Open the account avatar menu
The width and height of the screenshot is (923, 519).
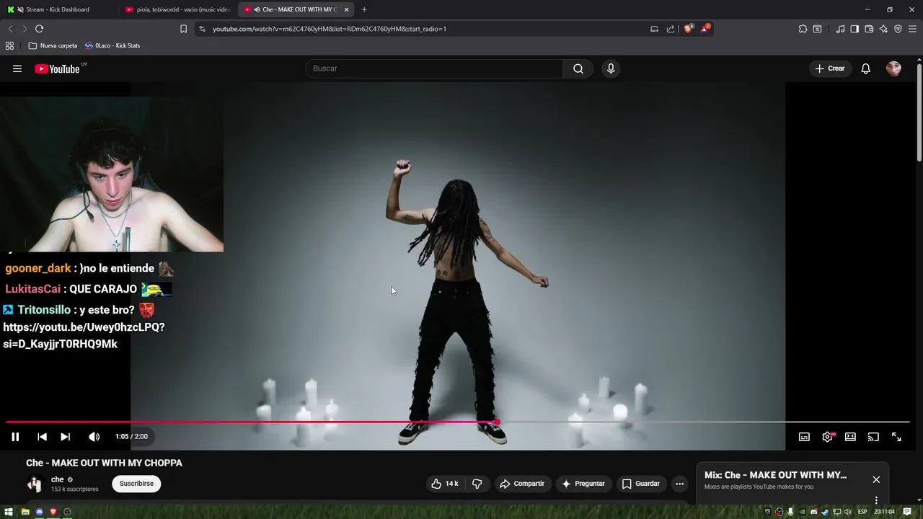point(893,68)
